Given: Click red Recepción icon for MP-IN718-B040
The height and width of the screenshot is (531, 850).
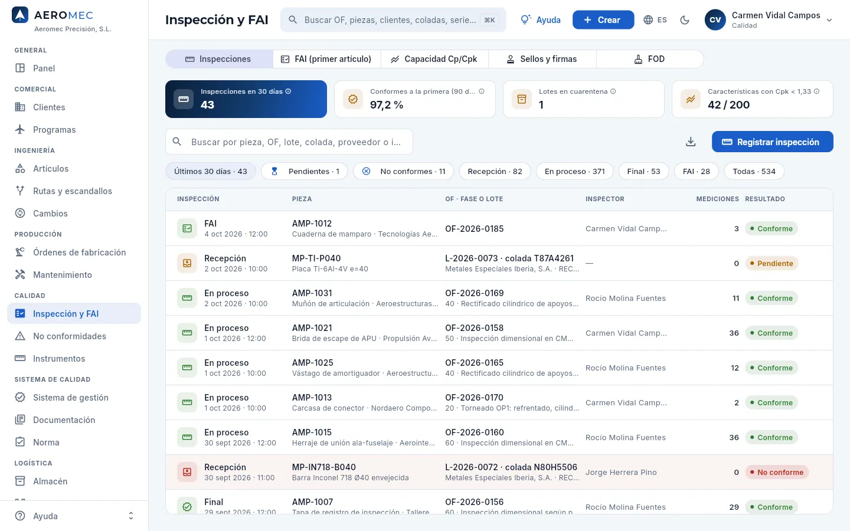Looking at the screenshot, I should tap(187, 472).
